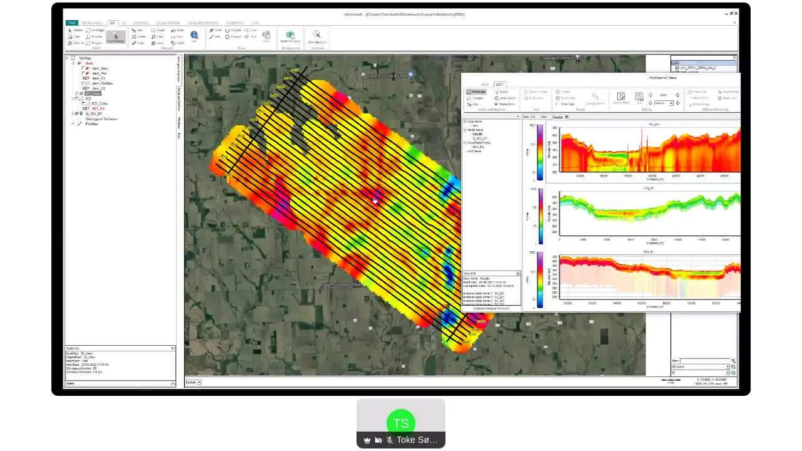Open the map layer dropdown below map
The height and width of the screenshot is (451, 802).
click(x=193, y=381)
